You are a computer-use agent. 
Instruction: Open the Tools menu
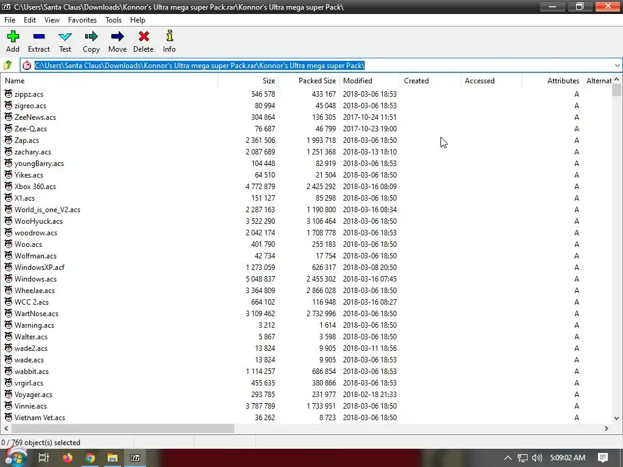[x=113, y=20]
